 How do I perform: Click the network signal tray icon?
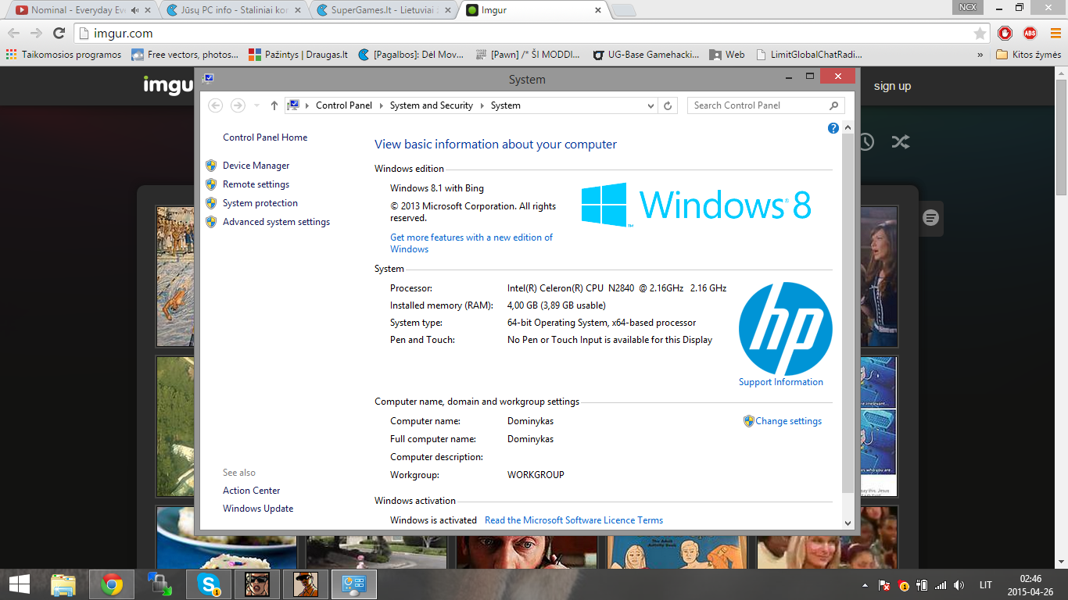[x=941, y=585]
